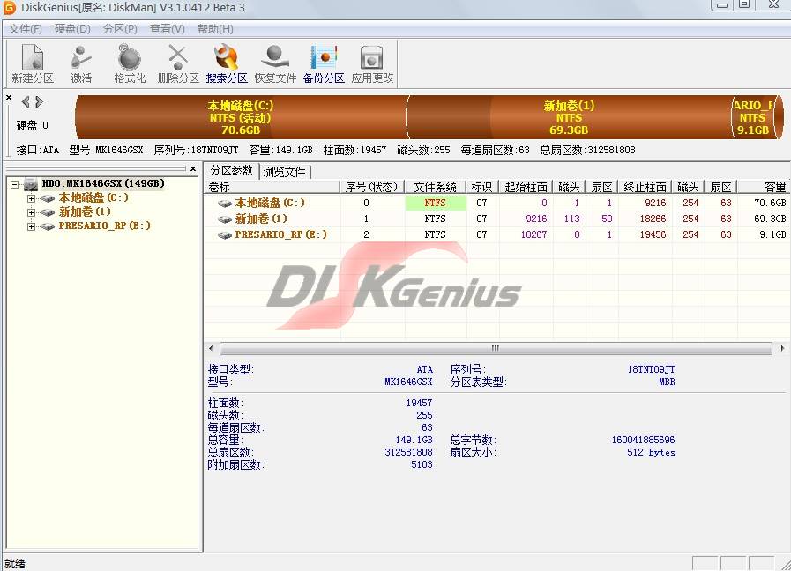Click the 卷标 column header

[272, 187]
